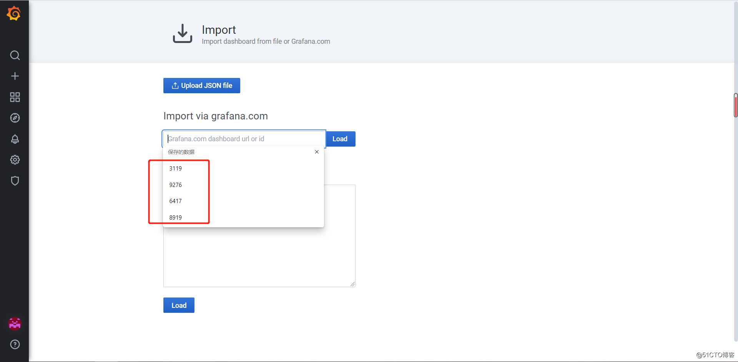
Task: Select saved suggestion 9276
Action: [243, 185]
